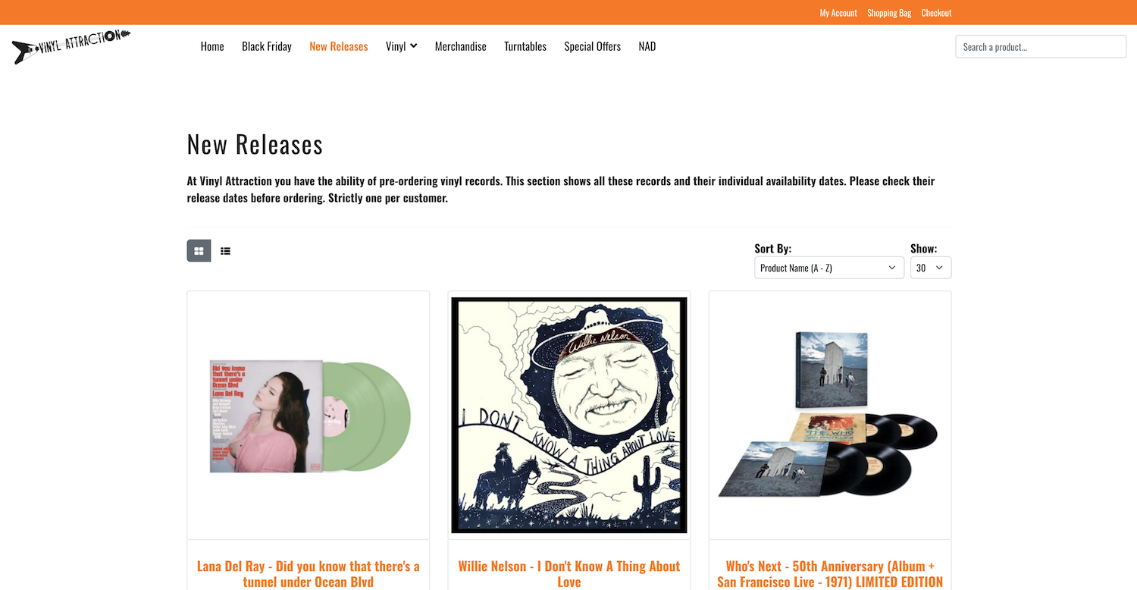Click the Vinyl Attraction logo
The width and height of the screenshot is (1137, 590).
71,46
